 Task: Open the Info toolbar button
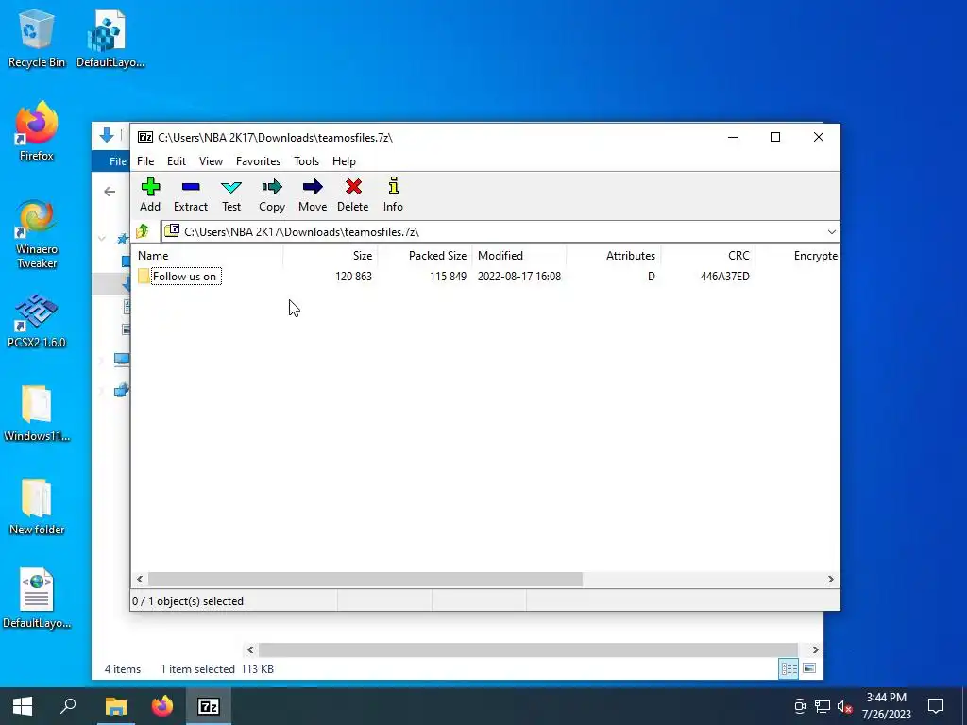393,194
